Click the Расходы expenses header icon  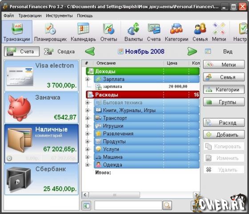[91, 94]
